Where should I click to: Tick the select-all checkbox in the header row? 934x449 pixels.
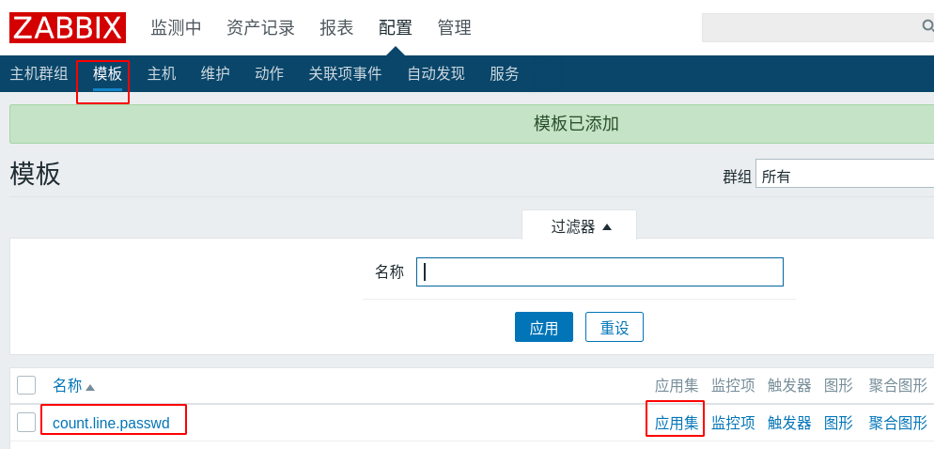click(x=26, y=385)
